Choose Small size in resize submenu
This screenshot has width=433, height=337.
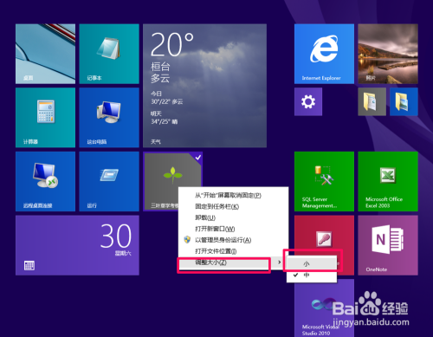tap(312, 263)
